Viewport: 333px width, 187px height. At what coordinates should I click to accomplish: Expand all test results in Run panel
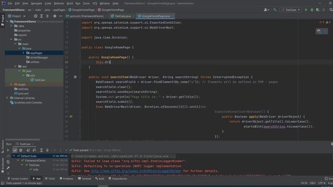(42, 150)
